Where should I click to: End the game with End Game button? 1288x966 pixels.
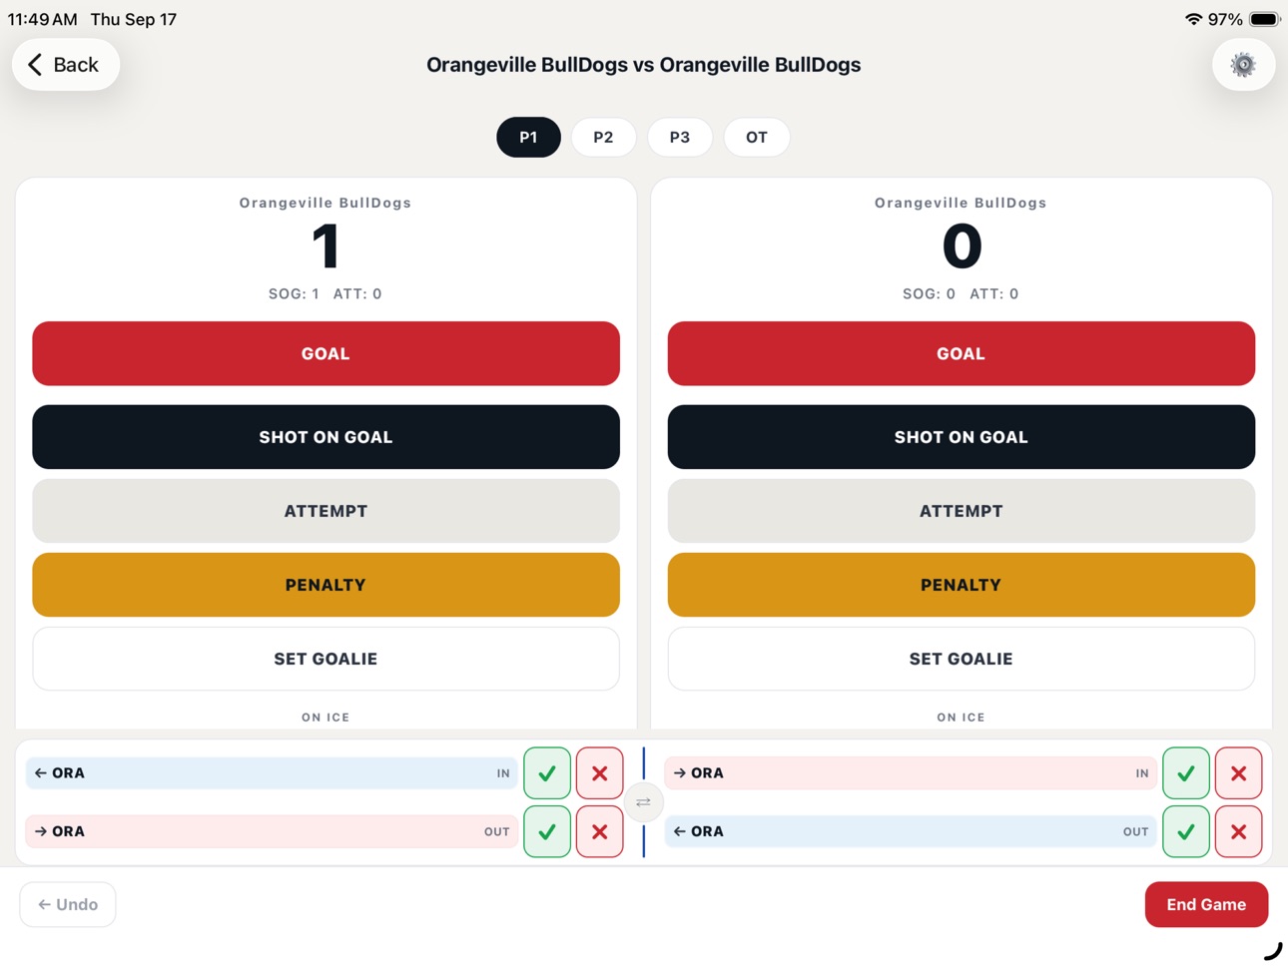click(x=1206, y=904)
